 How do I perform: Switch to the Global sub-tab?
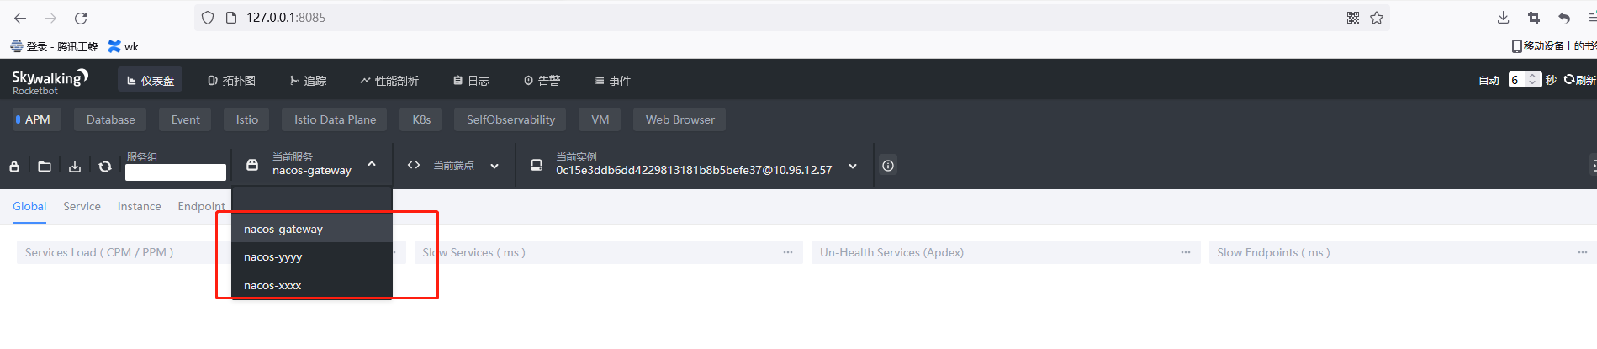tap(29, 207)
